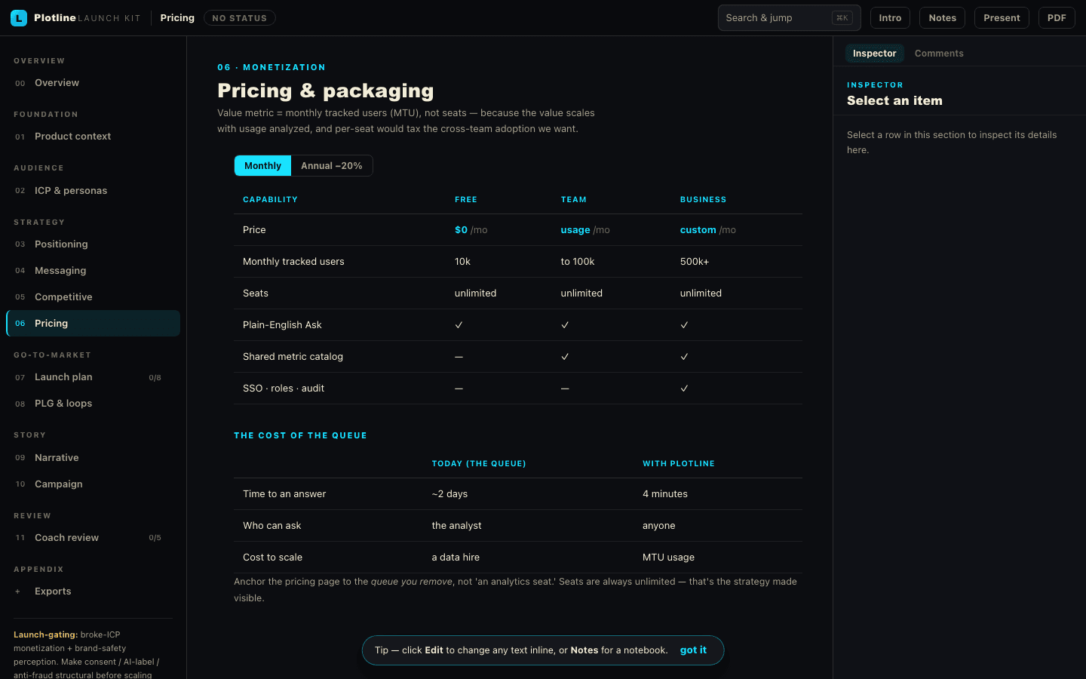Click Team checkmark for Shared metric catalog
Viewport: 1086px width, 679px height.
(565, 357)
